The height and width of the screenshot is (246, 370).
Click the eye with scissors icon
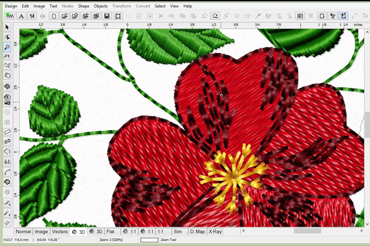click(333, 16)
